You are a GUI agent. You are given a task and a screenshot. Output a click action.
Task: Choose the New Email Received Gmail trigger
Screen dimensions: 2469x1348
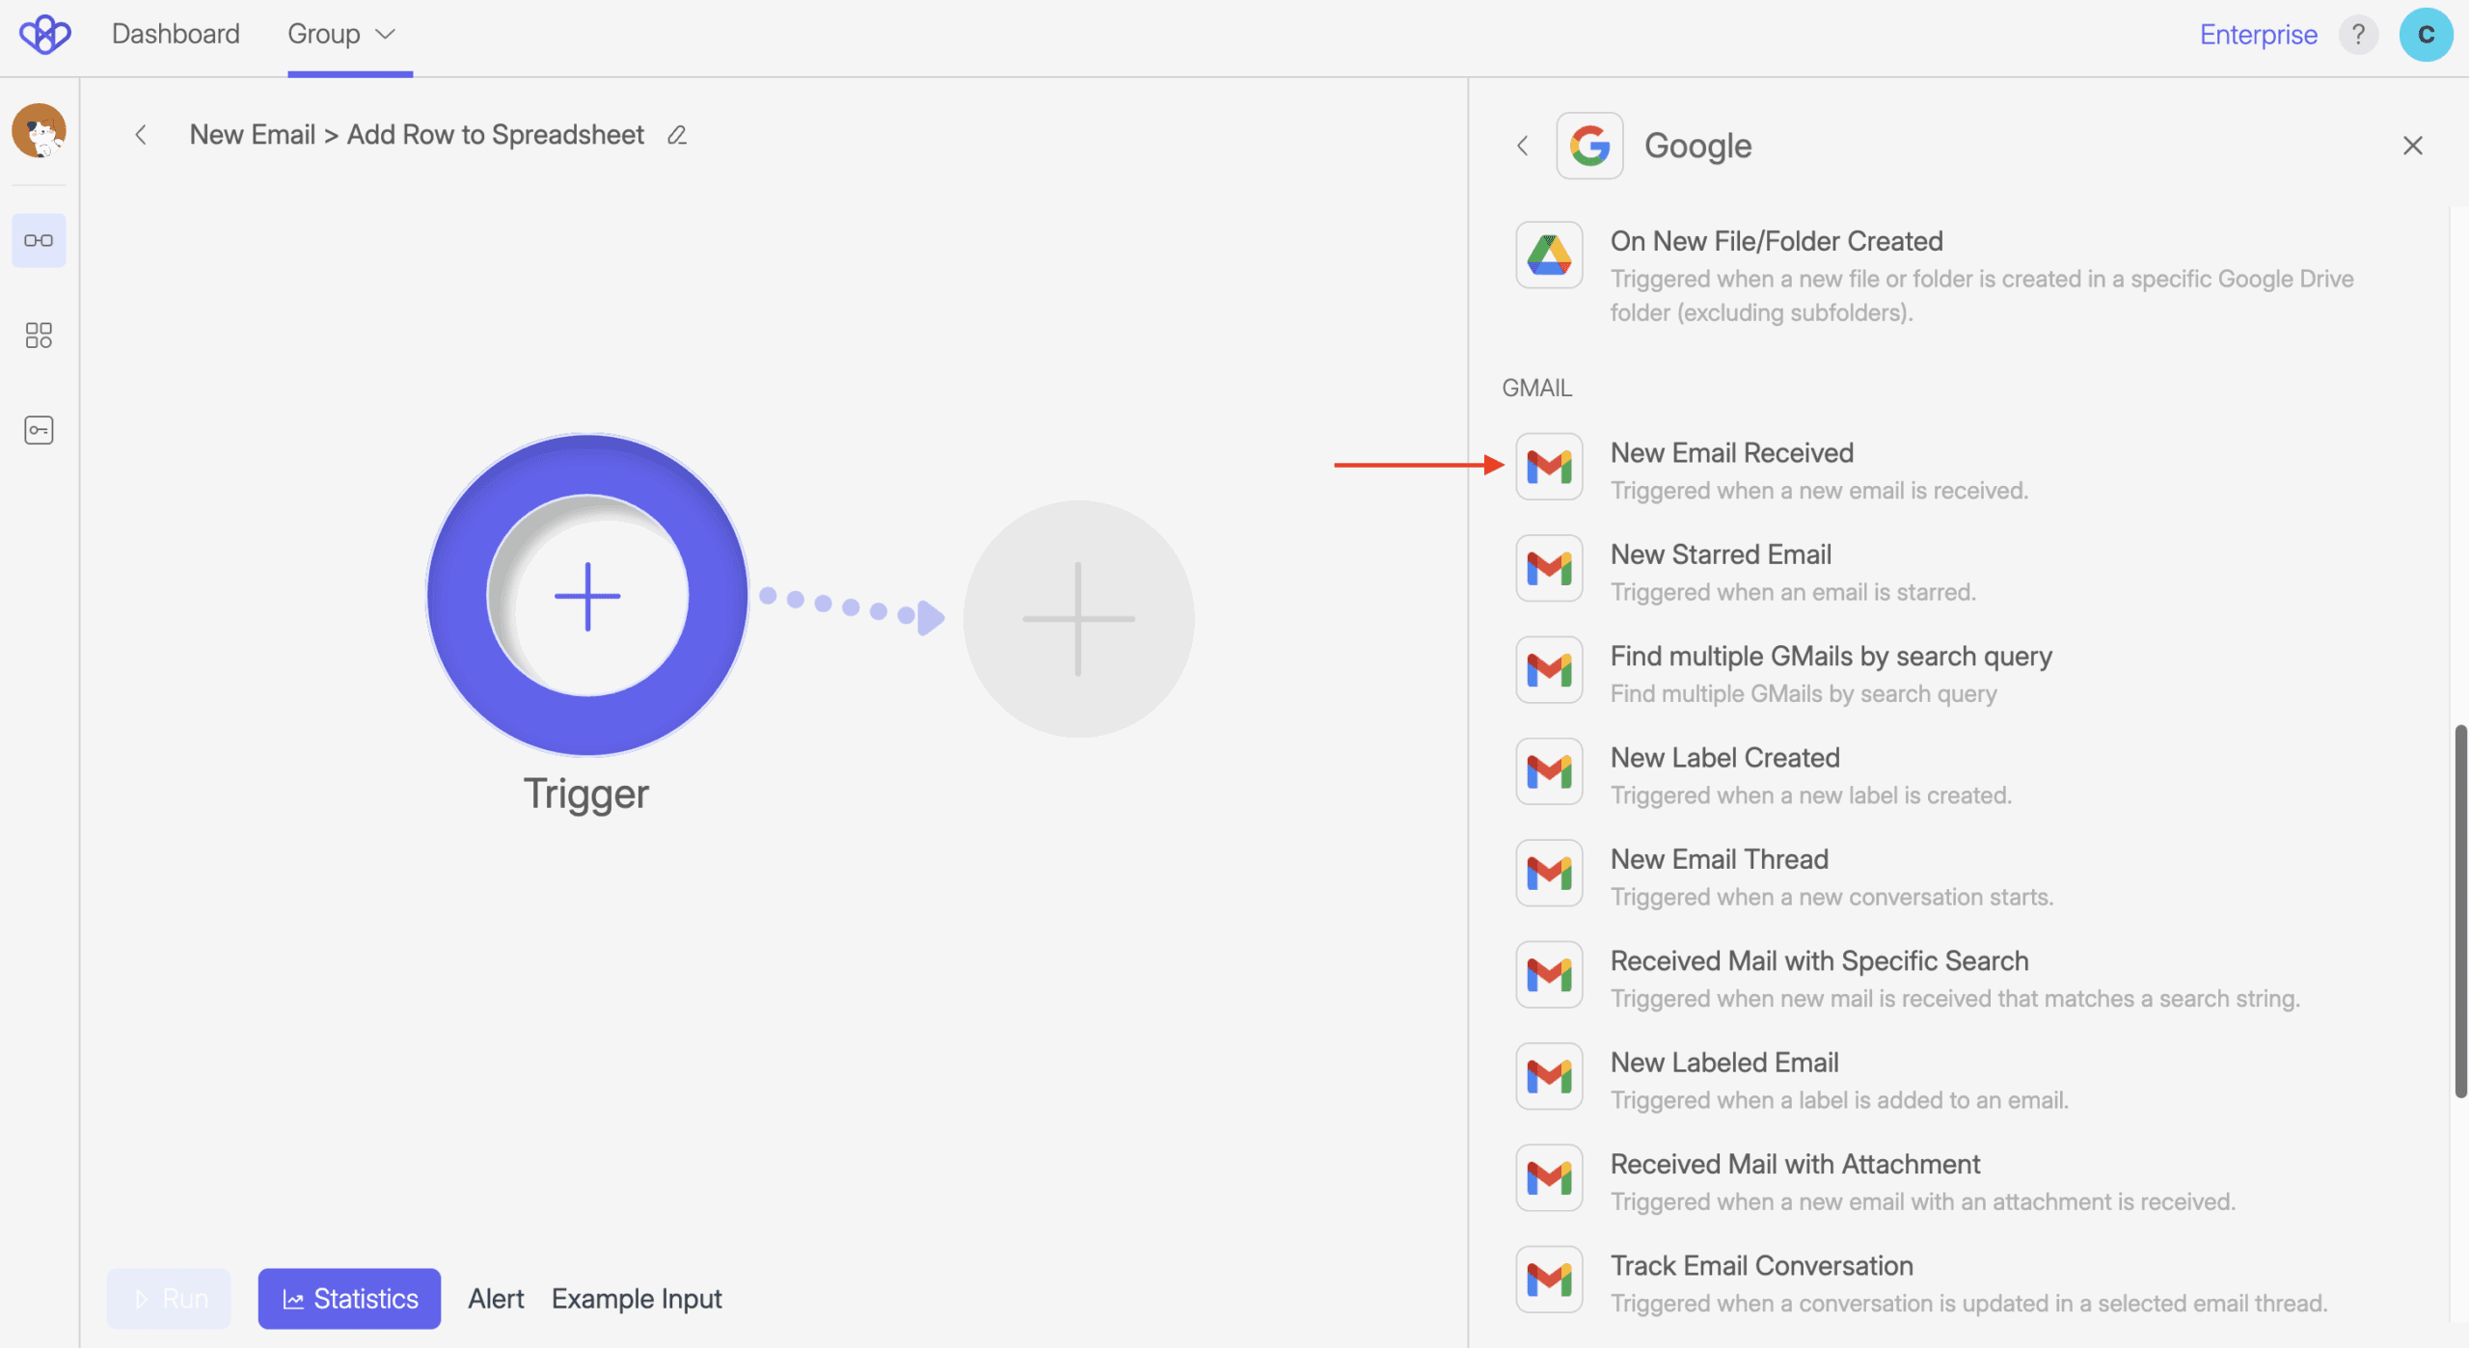tap(1731, 453)
